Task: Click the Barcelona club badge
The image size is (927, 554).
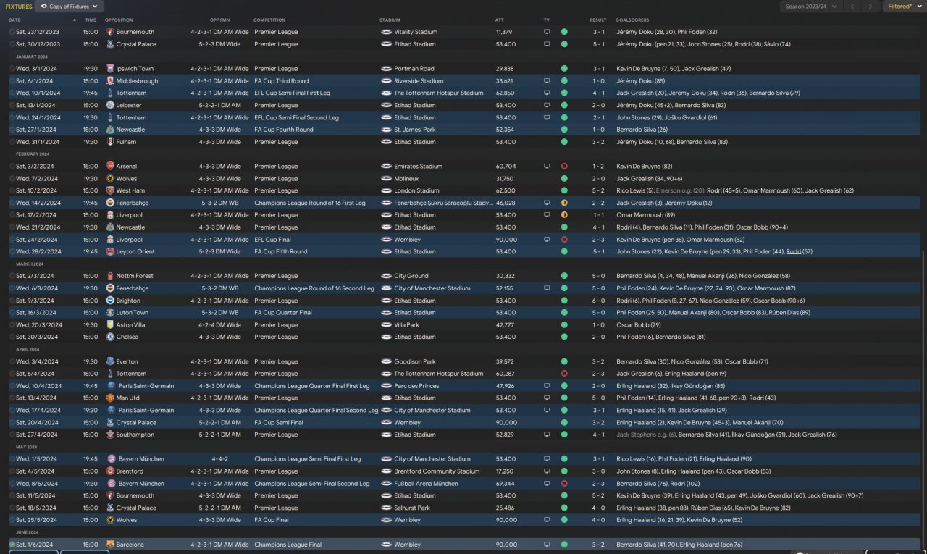Action: pos(110,545)
